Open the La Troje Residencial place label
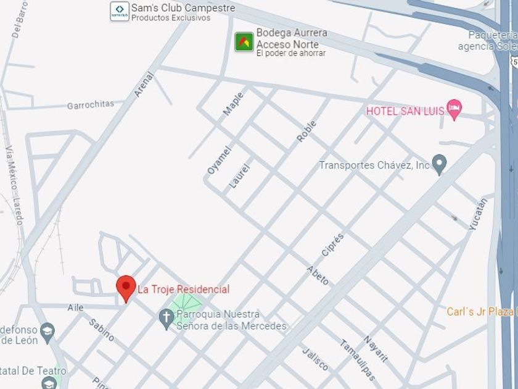This screenshot has height=389, width=518. 183,290
